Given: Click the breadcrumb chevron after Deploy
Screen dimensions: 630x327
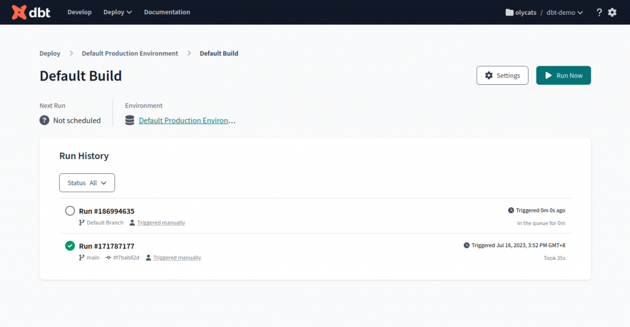Looking at the screenshot, I should [x=71, y=53].
